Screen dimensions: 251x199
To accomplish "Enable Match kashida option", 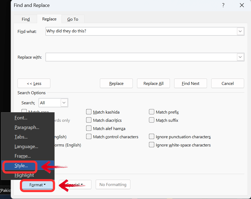I will (89, 112).
